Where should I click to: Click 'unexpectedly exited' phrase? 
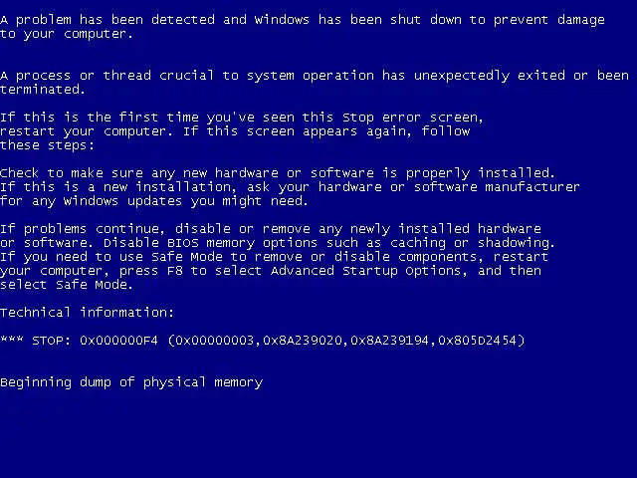490,76
